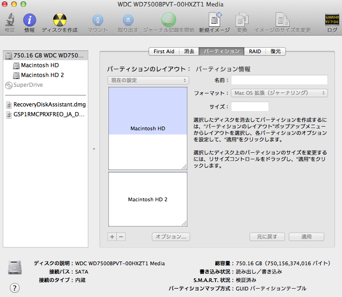Click the help question mark button
The width and height of the screenshot is (342, 297).
15,288
